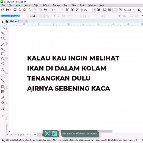Click the Export icon

pyautogui.click(x=72, y=10)
